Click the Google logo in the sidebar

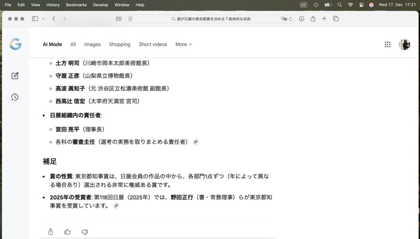tap(15, 44)
